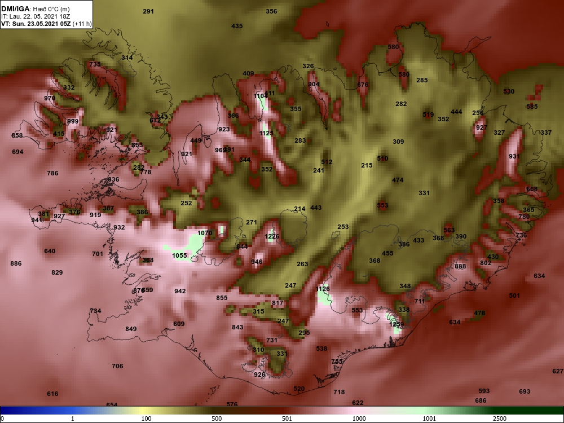Click the 'VT: Sun. 23.05.2021 05Z' valid time text
Screen dimensions: 564x423
coord(36,24)
